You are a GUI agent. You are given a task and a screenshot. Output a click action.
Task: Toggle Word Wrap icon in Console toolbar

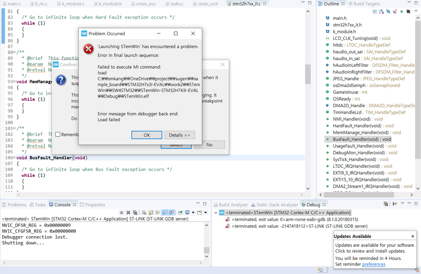pyautogui.click(x=158, y=212)
